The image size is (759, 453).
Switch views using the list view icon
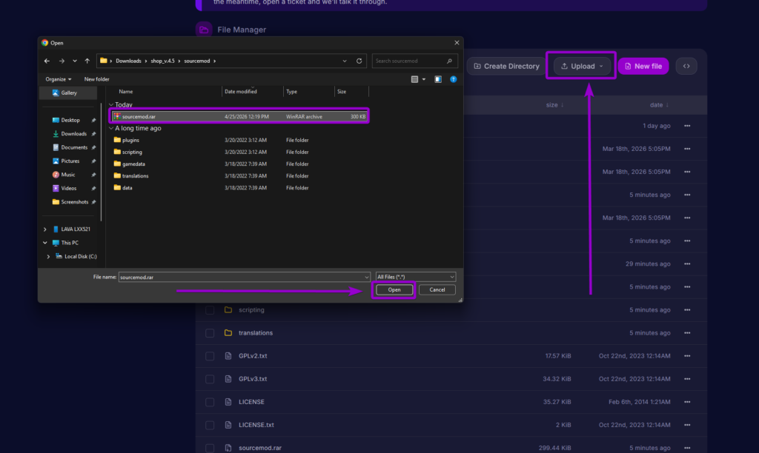414,79
